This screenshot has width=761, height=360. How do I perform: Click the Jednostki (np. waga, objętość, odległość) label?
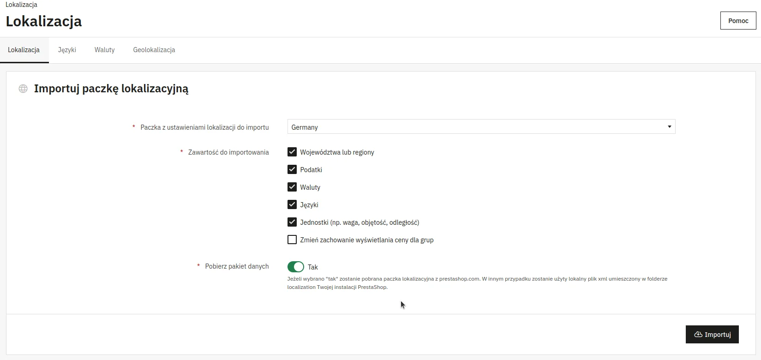tap(360, 222)
